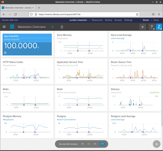163x151 pixels.
Task: Toggle the UTC timezone button
Action: pyautogui.click(x=102, y=144)
